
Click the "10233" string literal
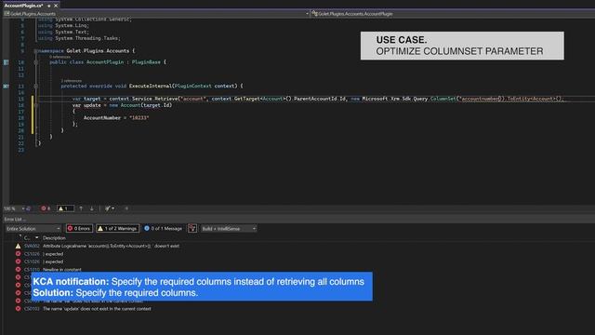click(139, 118)
